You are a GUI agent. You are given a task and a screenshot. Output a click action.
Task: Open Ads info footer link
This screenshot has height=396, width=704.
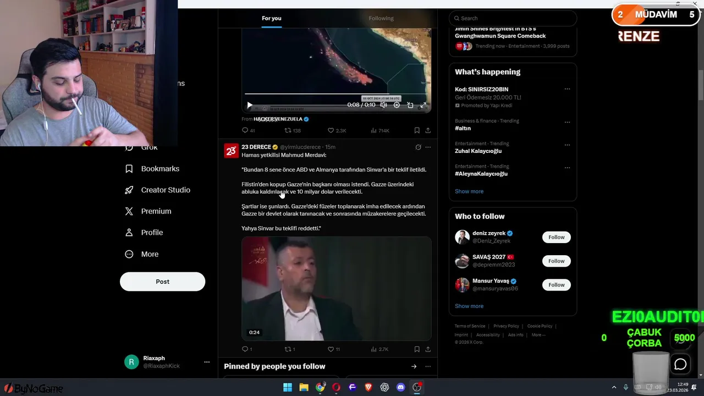(x=515, y=335)
